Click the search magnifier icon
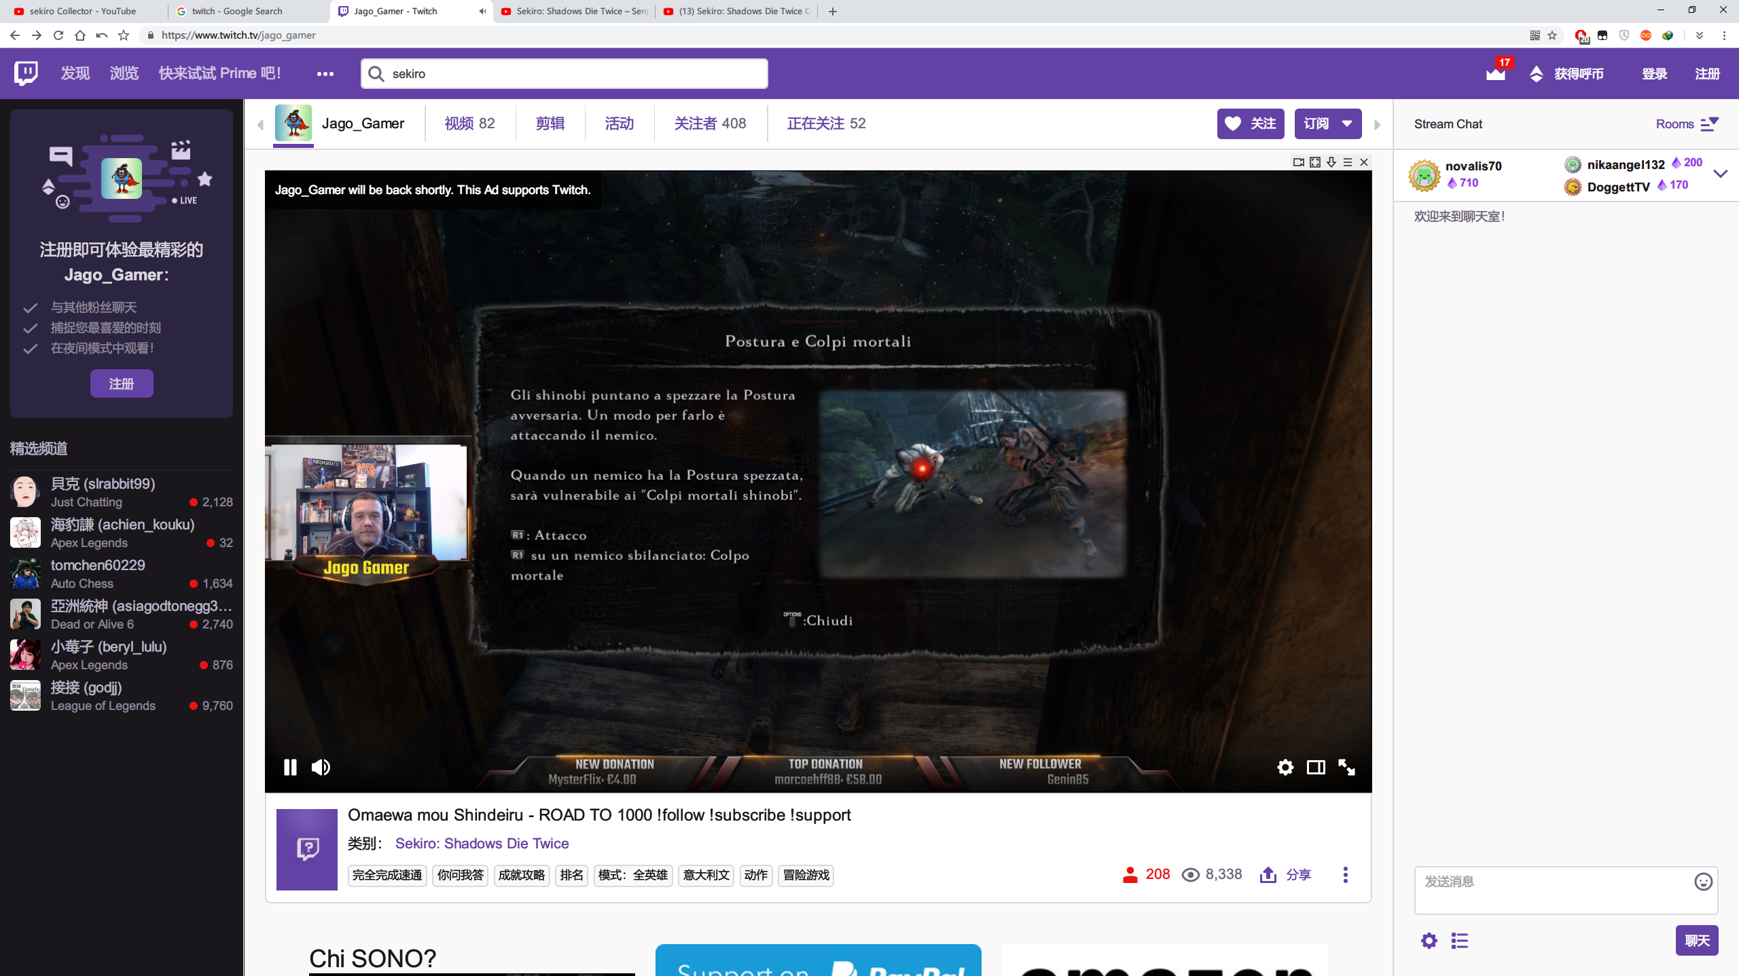1739x976 pixels. tap(376, 73)
